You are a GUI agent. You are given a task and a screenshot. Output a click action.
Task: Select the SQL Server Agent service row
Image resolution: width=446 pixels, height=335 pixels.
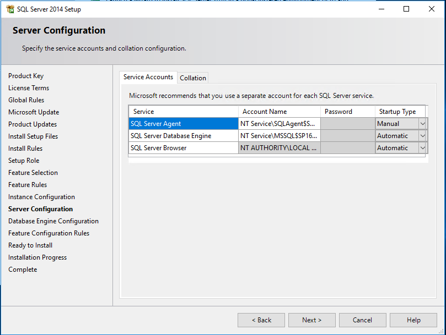pos(184,124)
